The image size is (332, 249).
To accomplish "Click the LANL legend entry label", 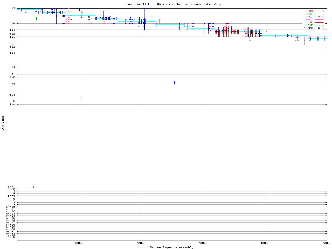I will tap(309, 14).
